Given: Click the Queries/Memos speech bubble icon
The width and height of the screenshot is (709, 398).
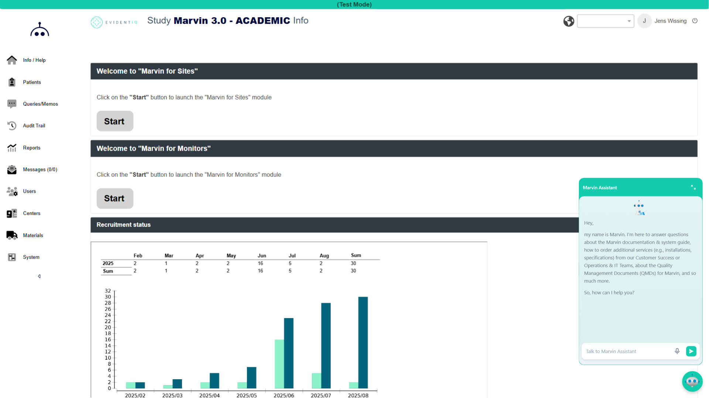Looking at the screenshot, I should click(x=12, y=104).
